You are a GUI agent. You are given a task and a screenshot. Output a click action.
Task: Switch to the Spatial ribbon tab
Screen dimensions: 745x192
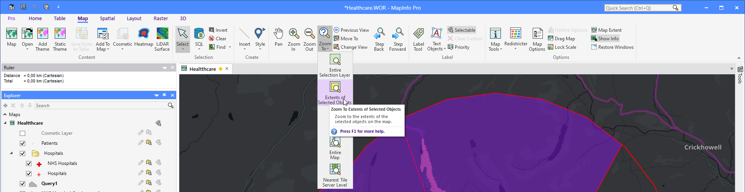click(107, 18)
